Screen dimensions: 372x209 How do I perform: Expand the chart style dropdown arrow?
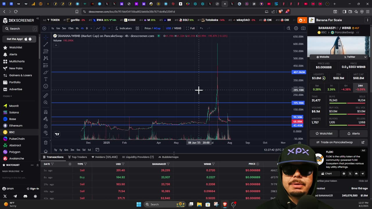(109, 28)
